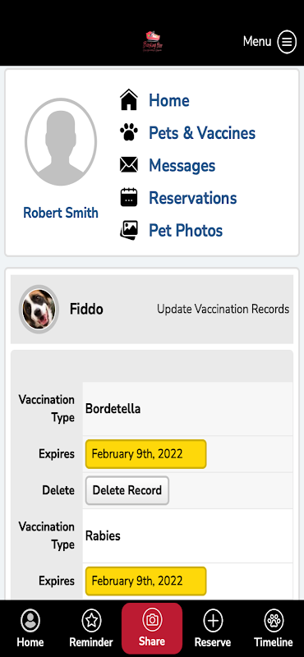
Task: Select Rabies expiry date field
Action: (x=146, y=581)
